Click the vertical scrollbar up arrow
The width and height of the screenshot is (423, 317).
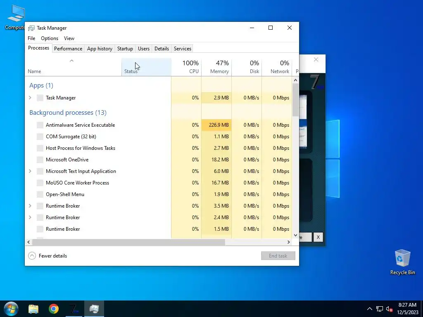click(x=295, y=80)
